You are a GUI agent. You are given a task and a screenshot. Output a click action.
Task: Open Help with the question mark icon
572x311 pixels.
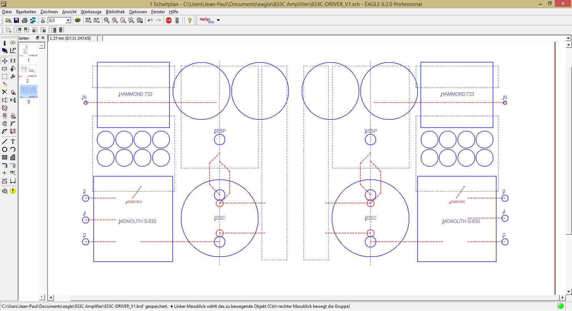pyautogui.click(x=189, y=20)
